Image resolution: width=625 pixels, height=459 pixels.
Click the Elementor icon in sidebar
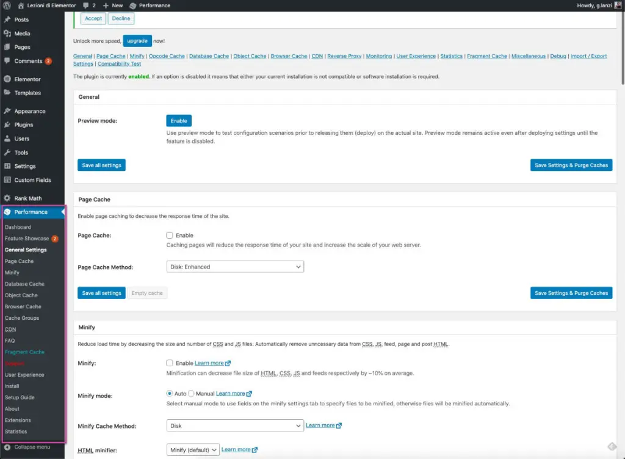[x=7, y=79]
